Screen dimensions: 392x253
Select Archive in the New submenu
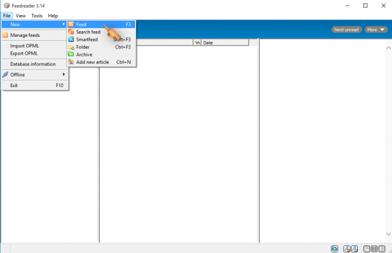[101, 54]
